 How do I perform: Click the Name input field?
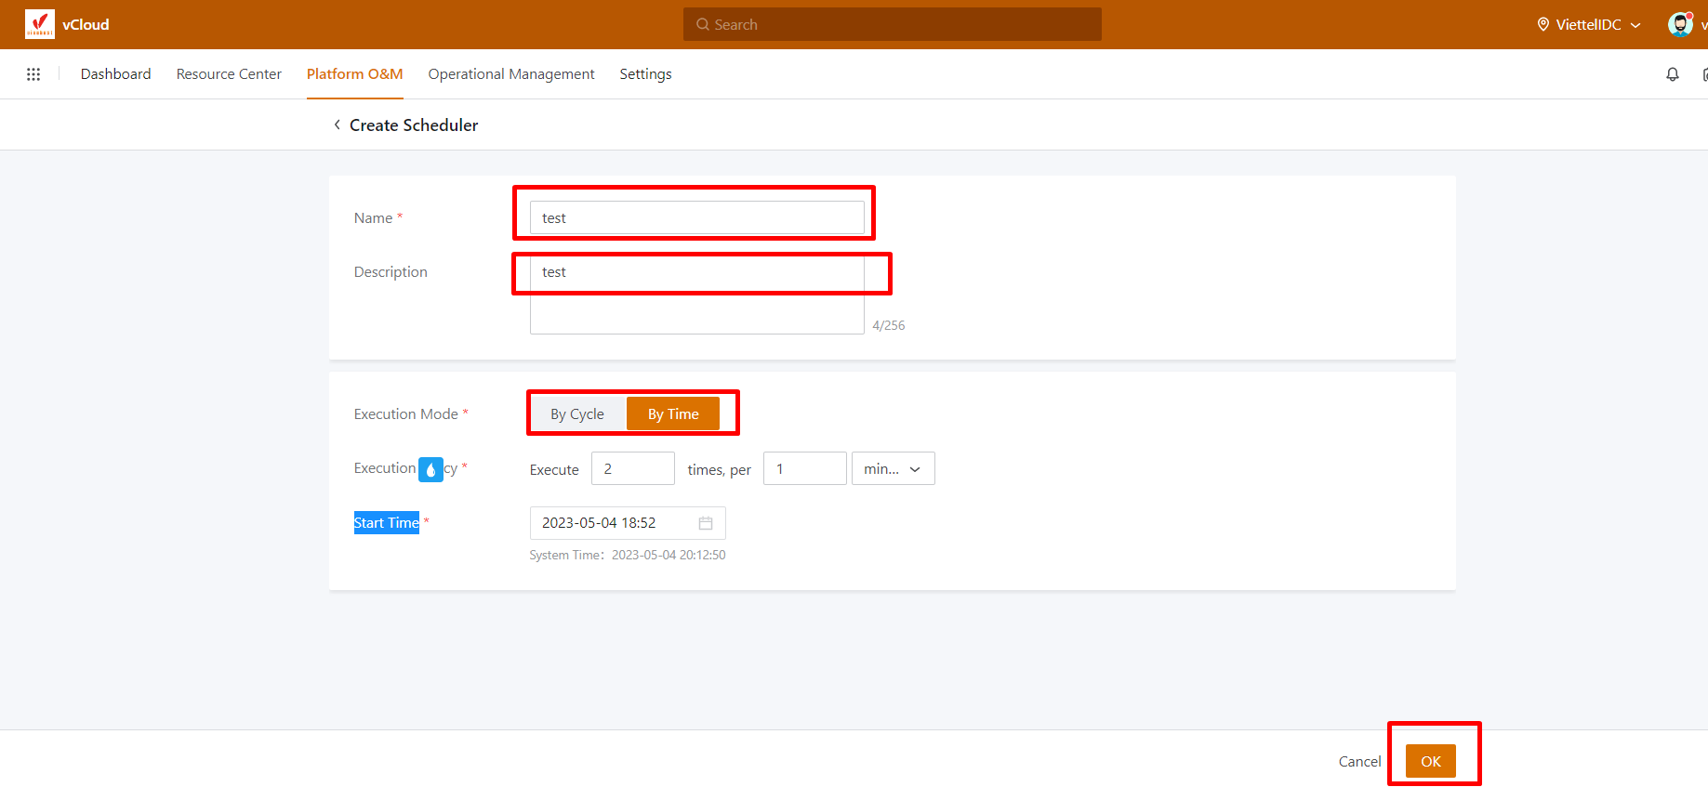(x=696, y=218)
